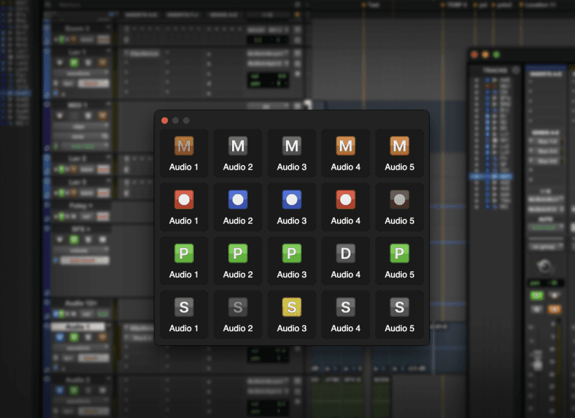Solo Audio 1 track
The image size is (575, 418).
(x=183, y=307)
